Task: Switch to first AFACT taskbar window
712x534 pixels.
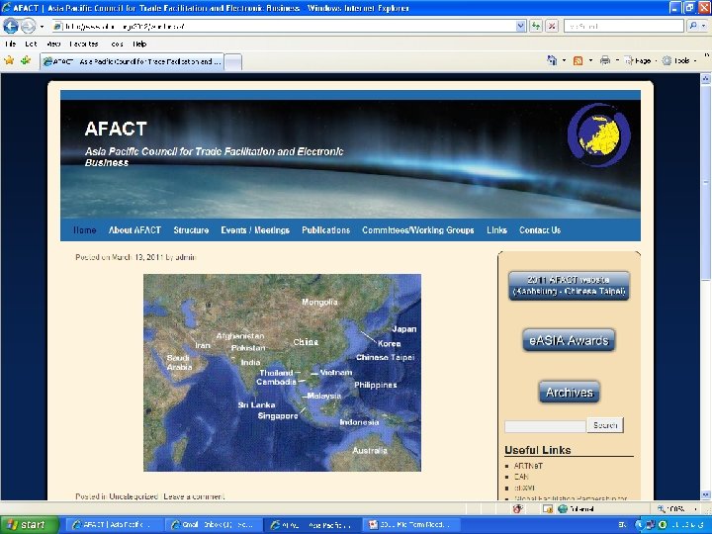Action: click(115, 525)
